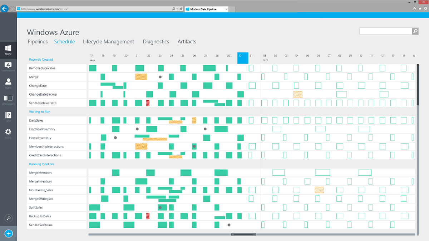Switch to the Pipelines tab

click(x=38, y=42)
